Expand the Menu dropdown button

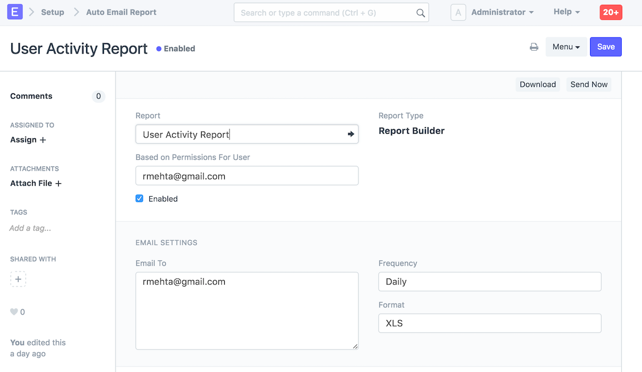pos(566,47)
